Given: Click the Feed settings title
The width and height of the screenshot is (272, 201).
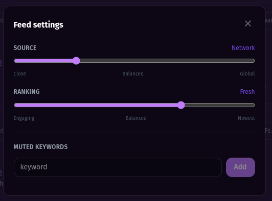Looking at the screenshot, I should tap(38, 25).
